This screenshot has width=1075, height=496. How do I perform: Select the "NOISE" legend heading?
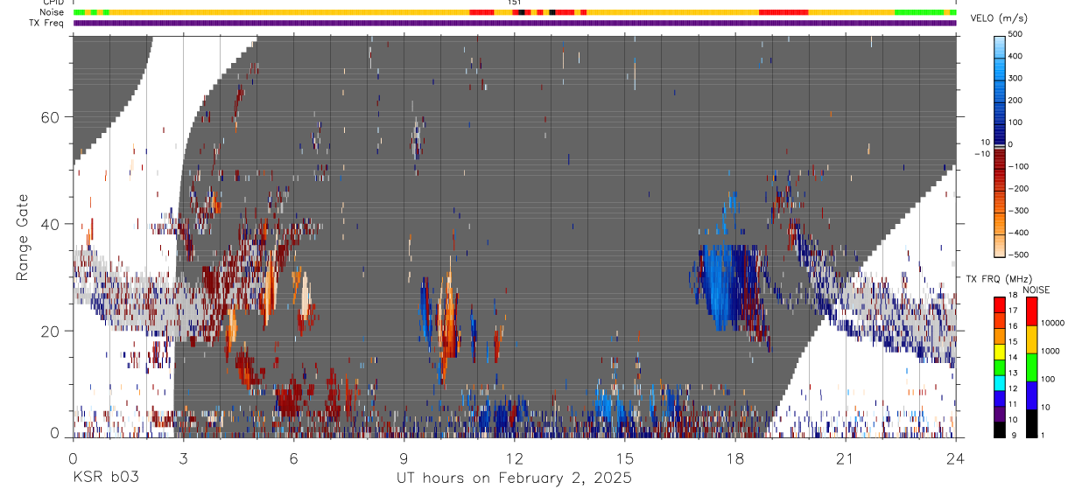click(1037, 290)
